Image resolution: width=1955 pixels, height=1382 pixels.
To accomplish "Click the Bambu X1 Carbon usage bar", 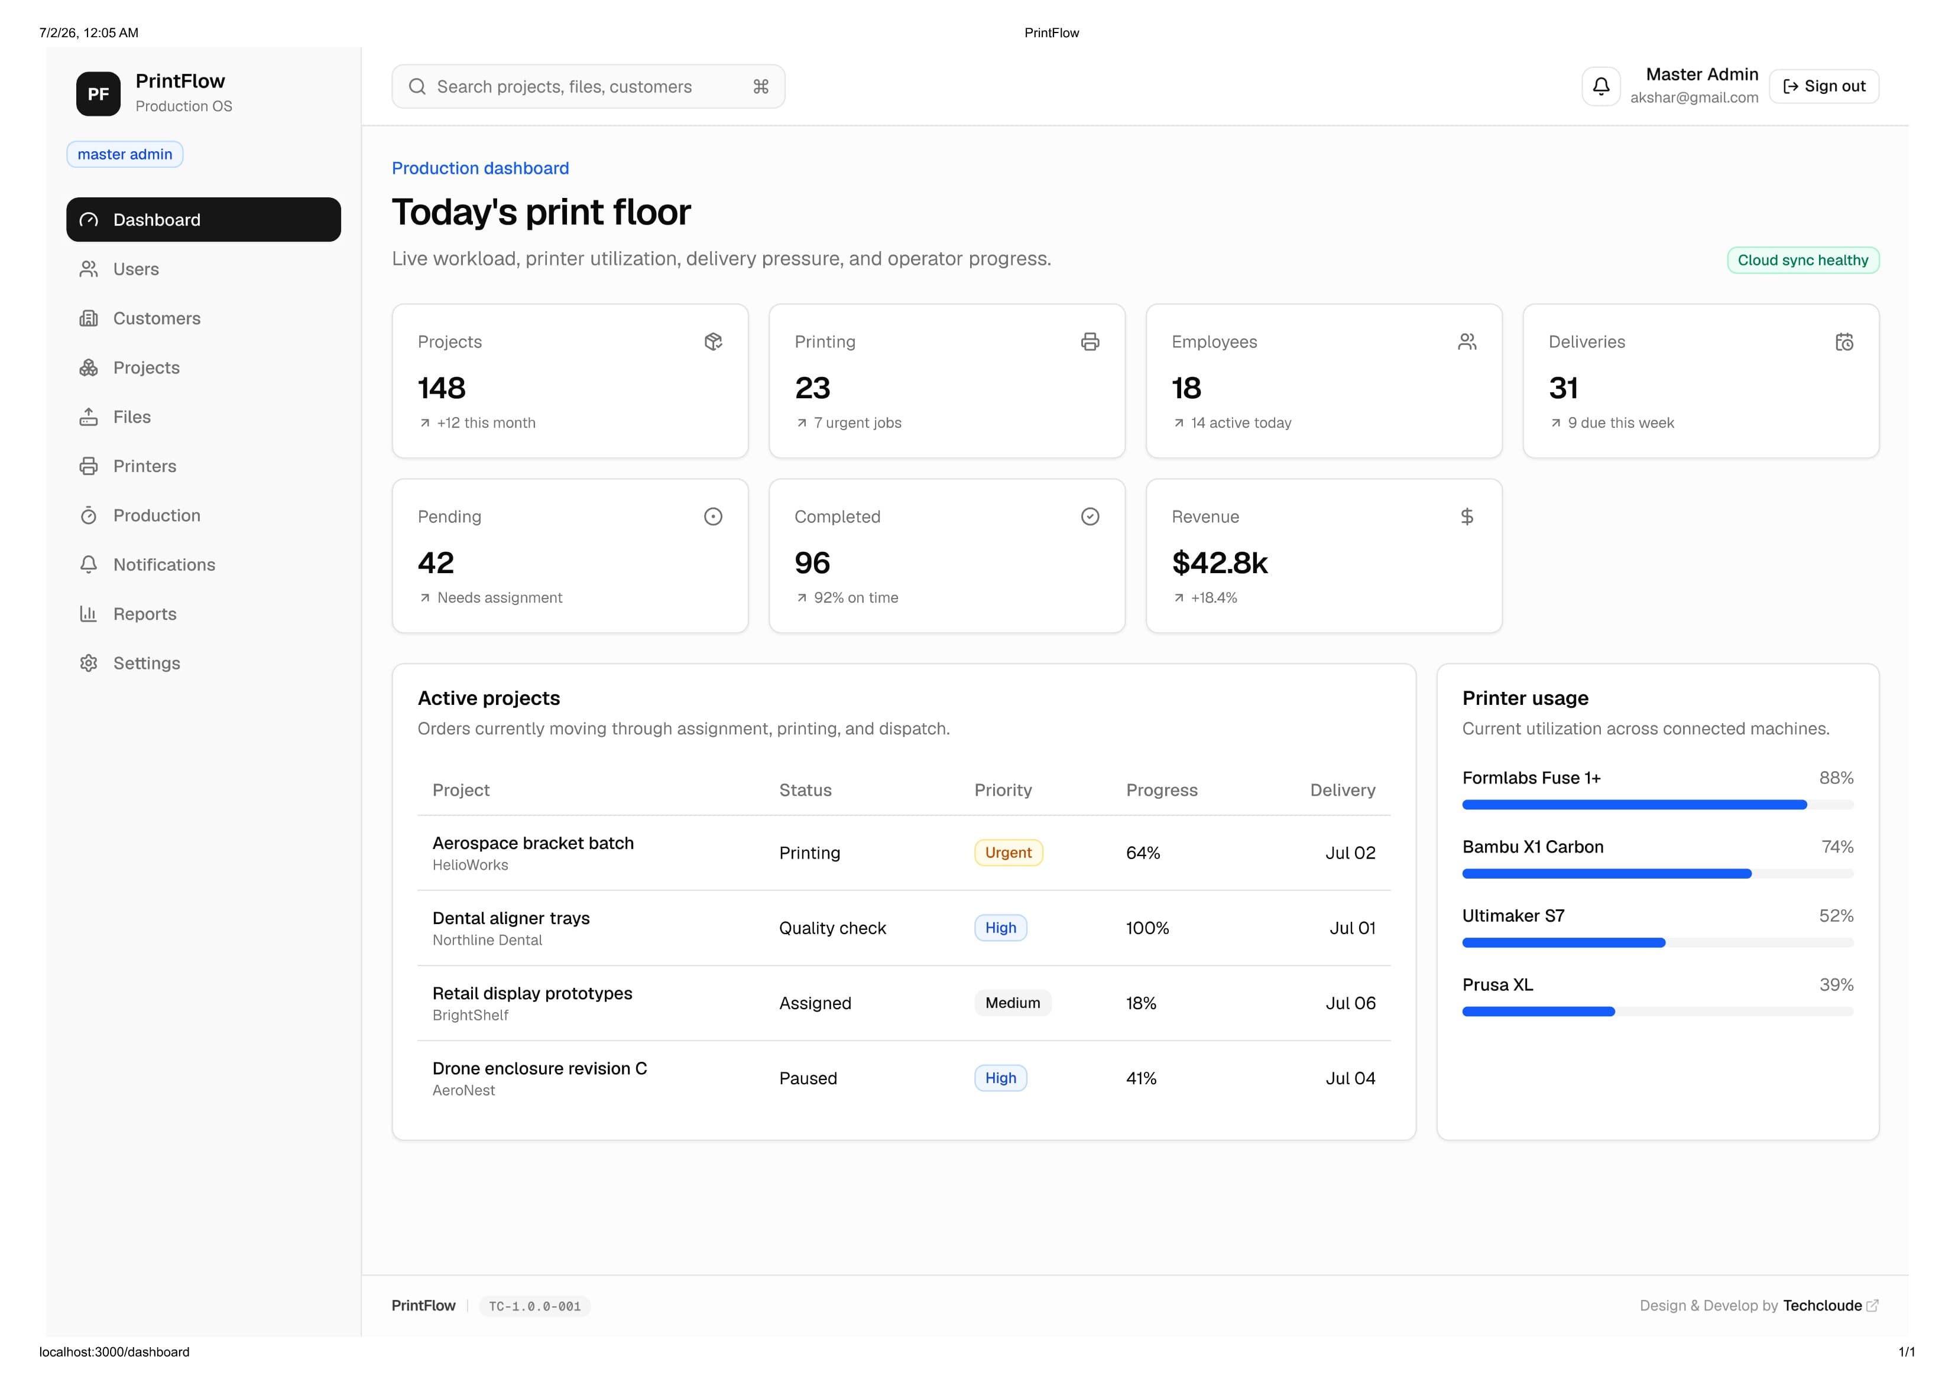I will 1658,874.
